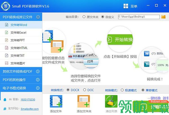Click the 添加文件 icon button
This screenshot has width=169, height=115.
tap(56, 101)
